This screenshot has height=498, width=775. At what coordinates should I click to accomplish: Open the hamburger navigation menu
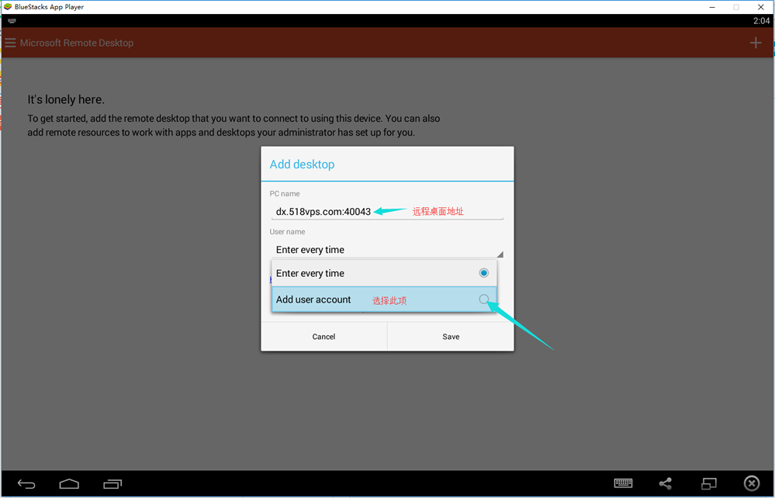10,43
